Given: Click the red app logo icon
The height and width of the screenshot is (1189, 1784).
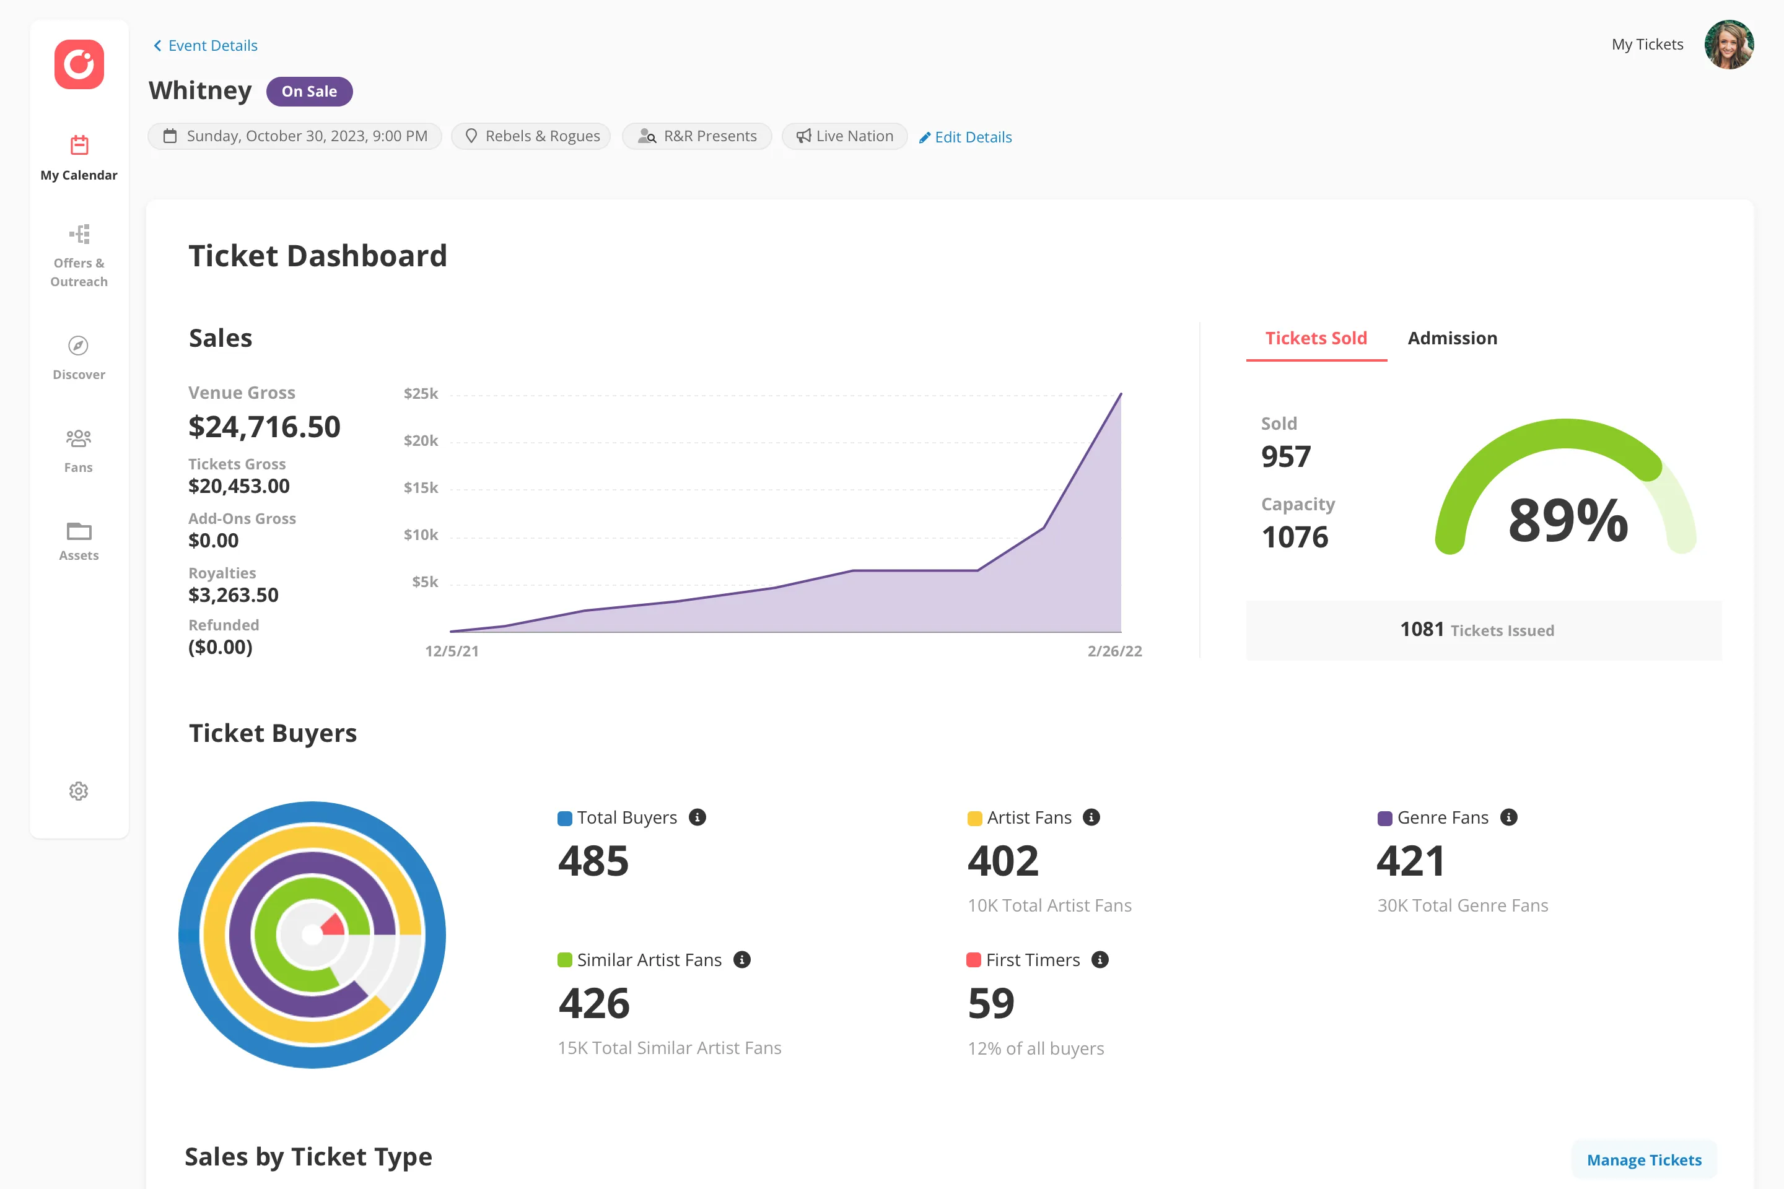Looking at the screenshot, I should pyautogui.click(x=79, y=64).
